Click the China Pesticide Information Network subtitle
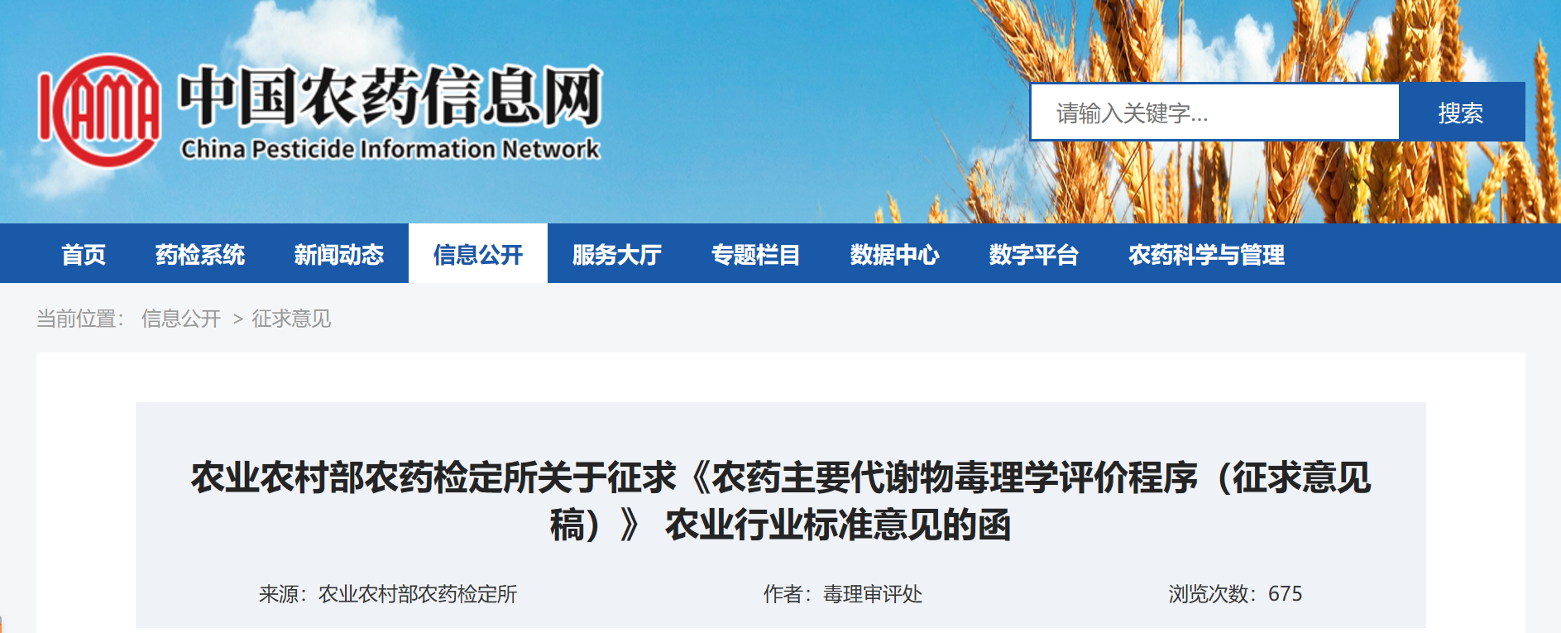The height and width of the screenshot is (633, 1561). point(390,149)
